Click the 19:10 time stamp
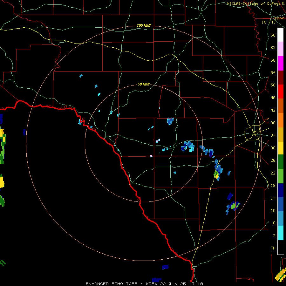The image size is (286, 286). coord(196,284)
